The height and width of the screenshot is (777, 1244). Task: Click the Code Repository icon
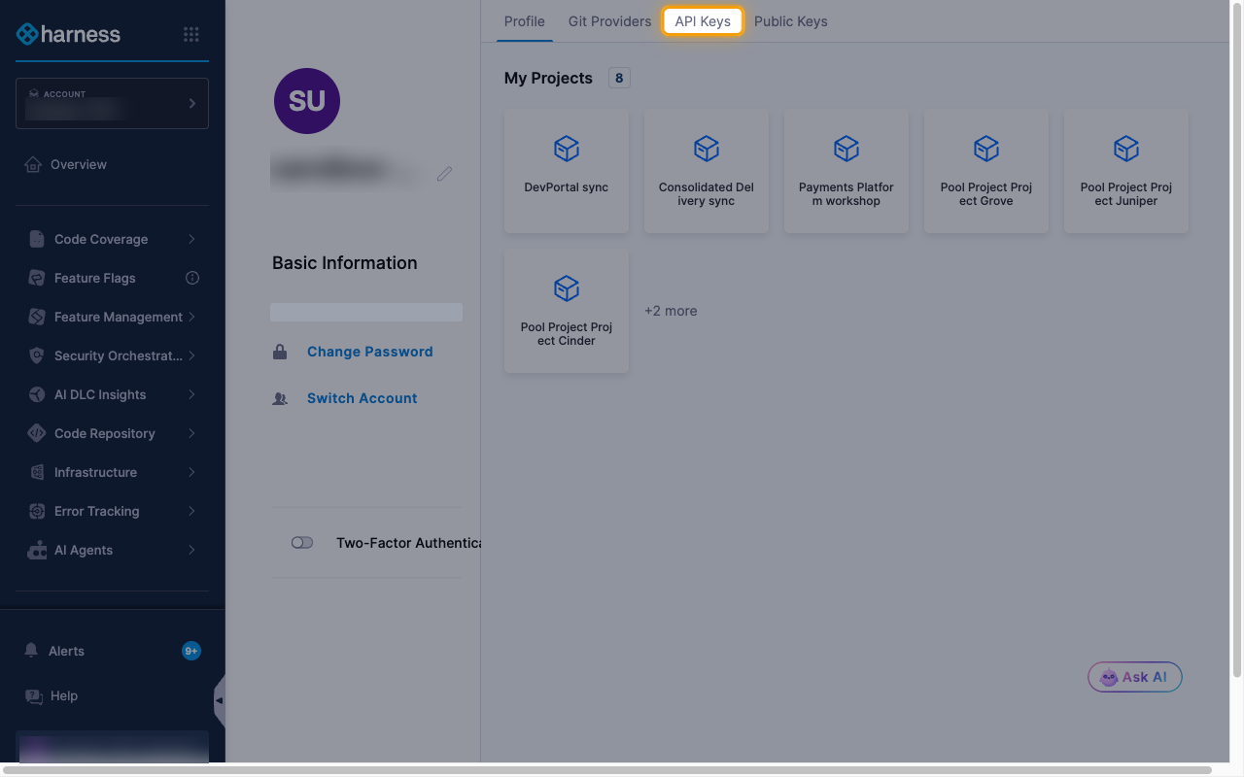37,433
